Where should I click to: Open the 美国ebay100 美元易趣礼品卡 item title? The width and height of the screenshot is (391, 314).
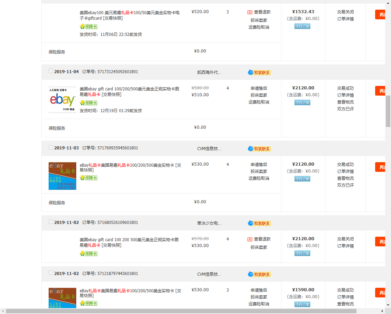130,15
